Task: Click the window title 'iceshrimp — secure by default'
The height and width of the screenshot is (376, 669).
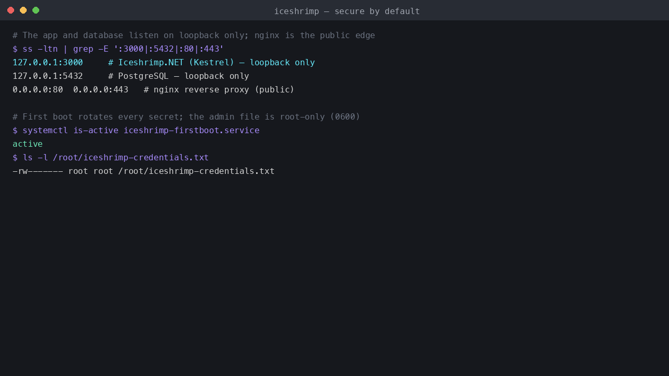Action: (x=347, y=11)
